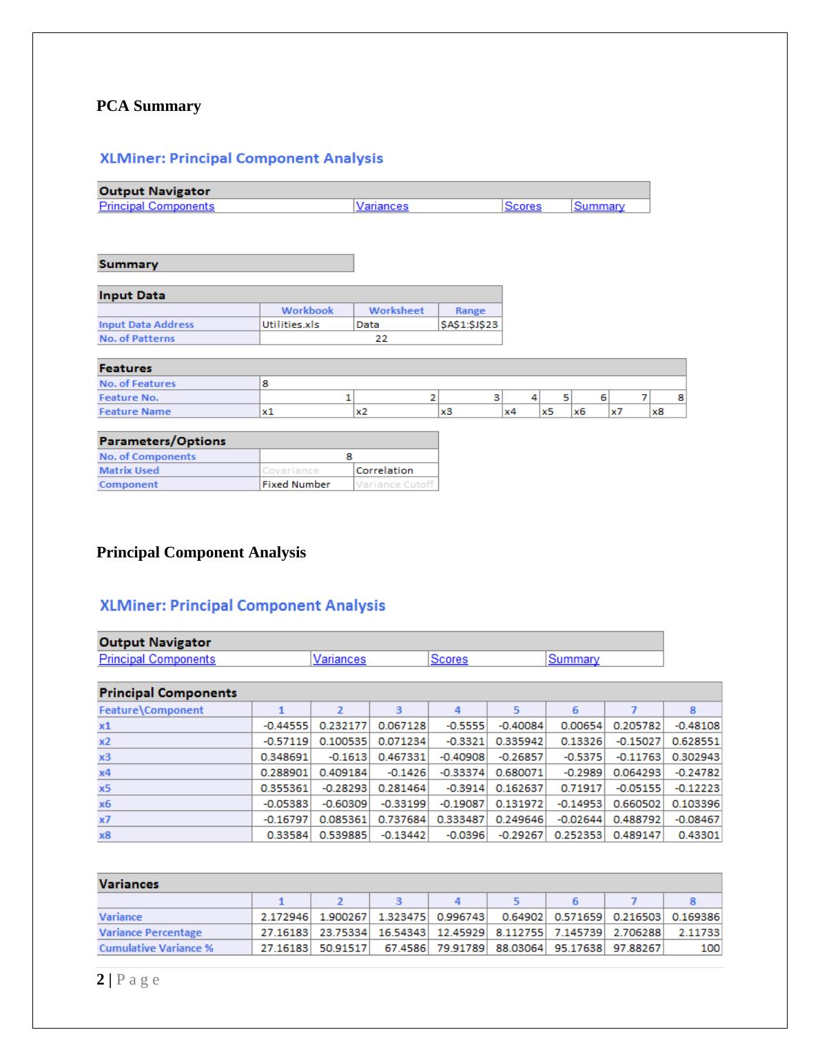The image size is (820, 1061).
Task: Open the Scores link in the lower Output Navigator
Action: click(449, 659)
